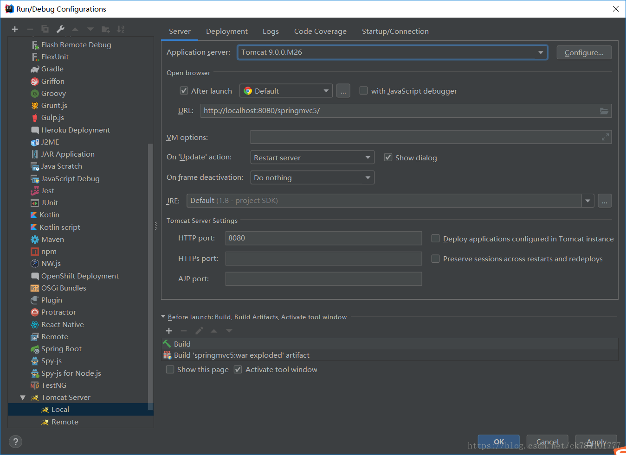Click the configuration list vertical scrollbar
Image resolution: width=626 pixels, height=455 pixels.
click(x=150, y=277)
